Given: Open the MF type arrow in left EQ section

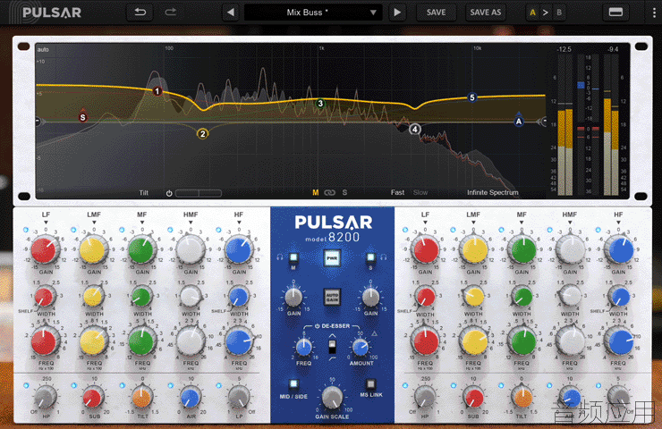Looking at the screenshot, I should tap(142, 223).
